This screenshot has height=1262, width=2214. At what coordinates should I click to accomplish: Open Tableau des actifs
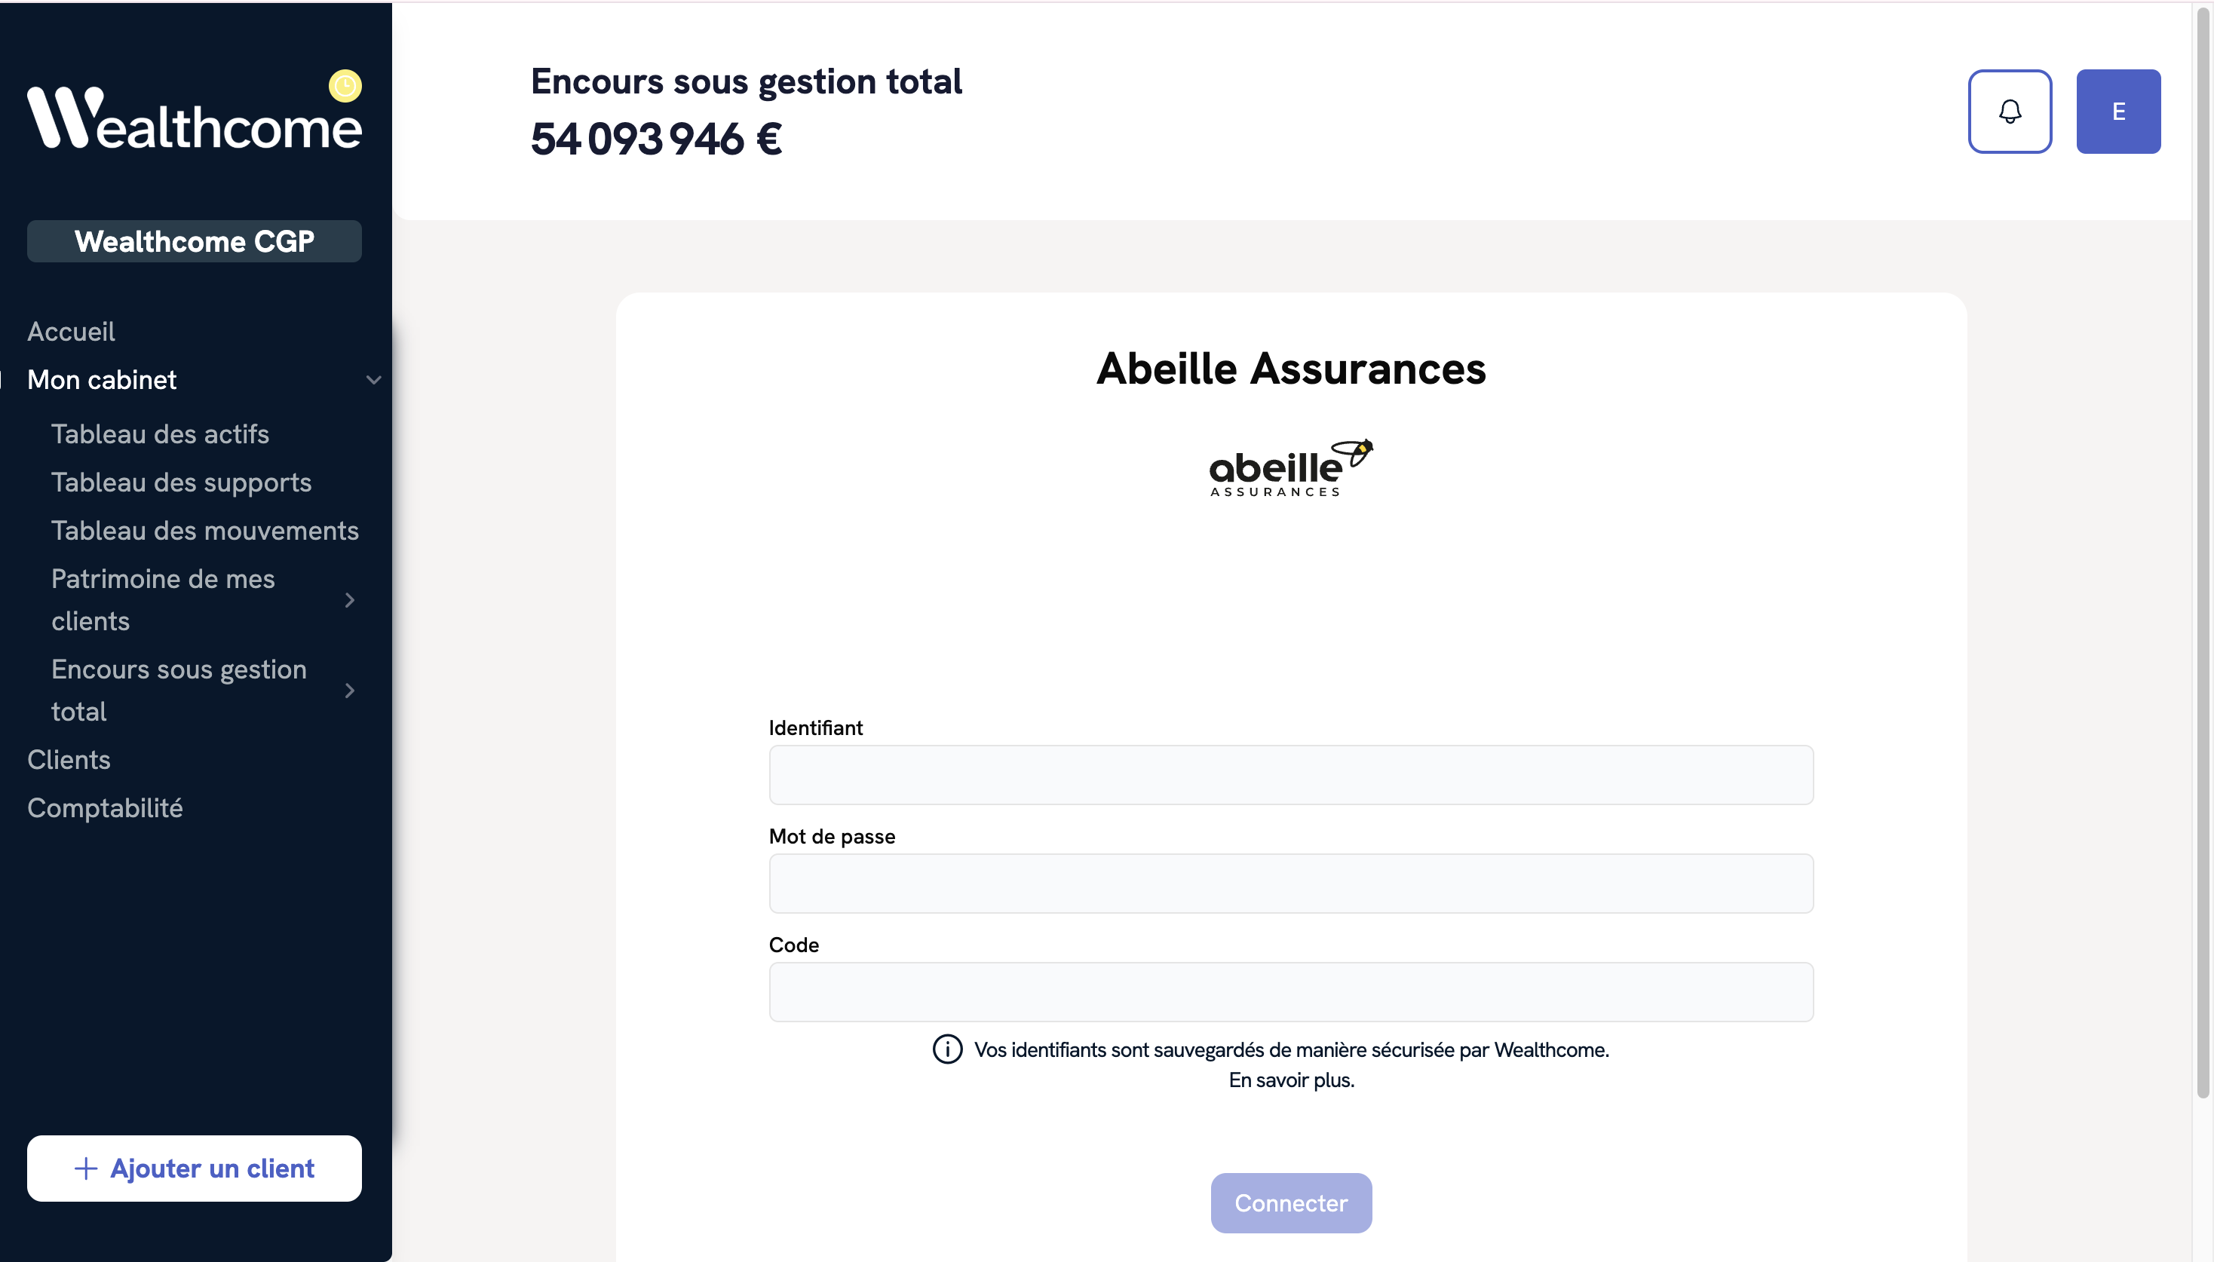[x=161, y=433]
